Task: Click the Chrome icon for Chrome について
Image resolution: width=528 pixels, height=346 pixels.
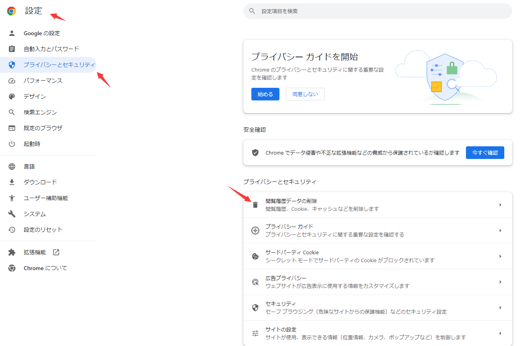Action: (12, 268)
